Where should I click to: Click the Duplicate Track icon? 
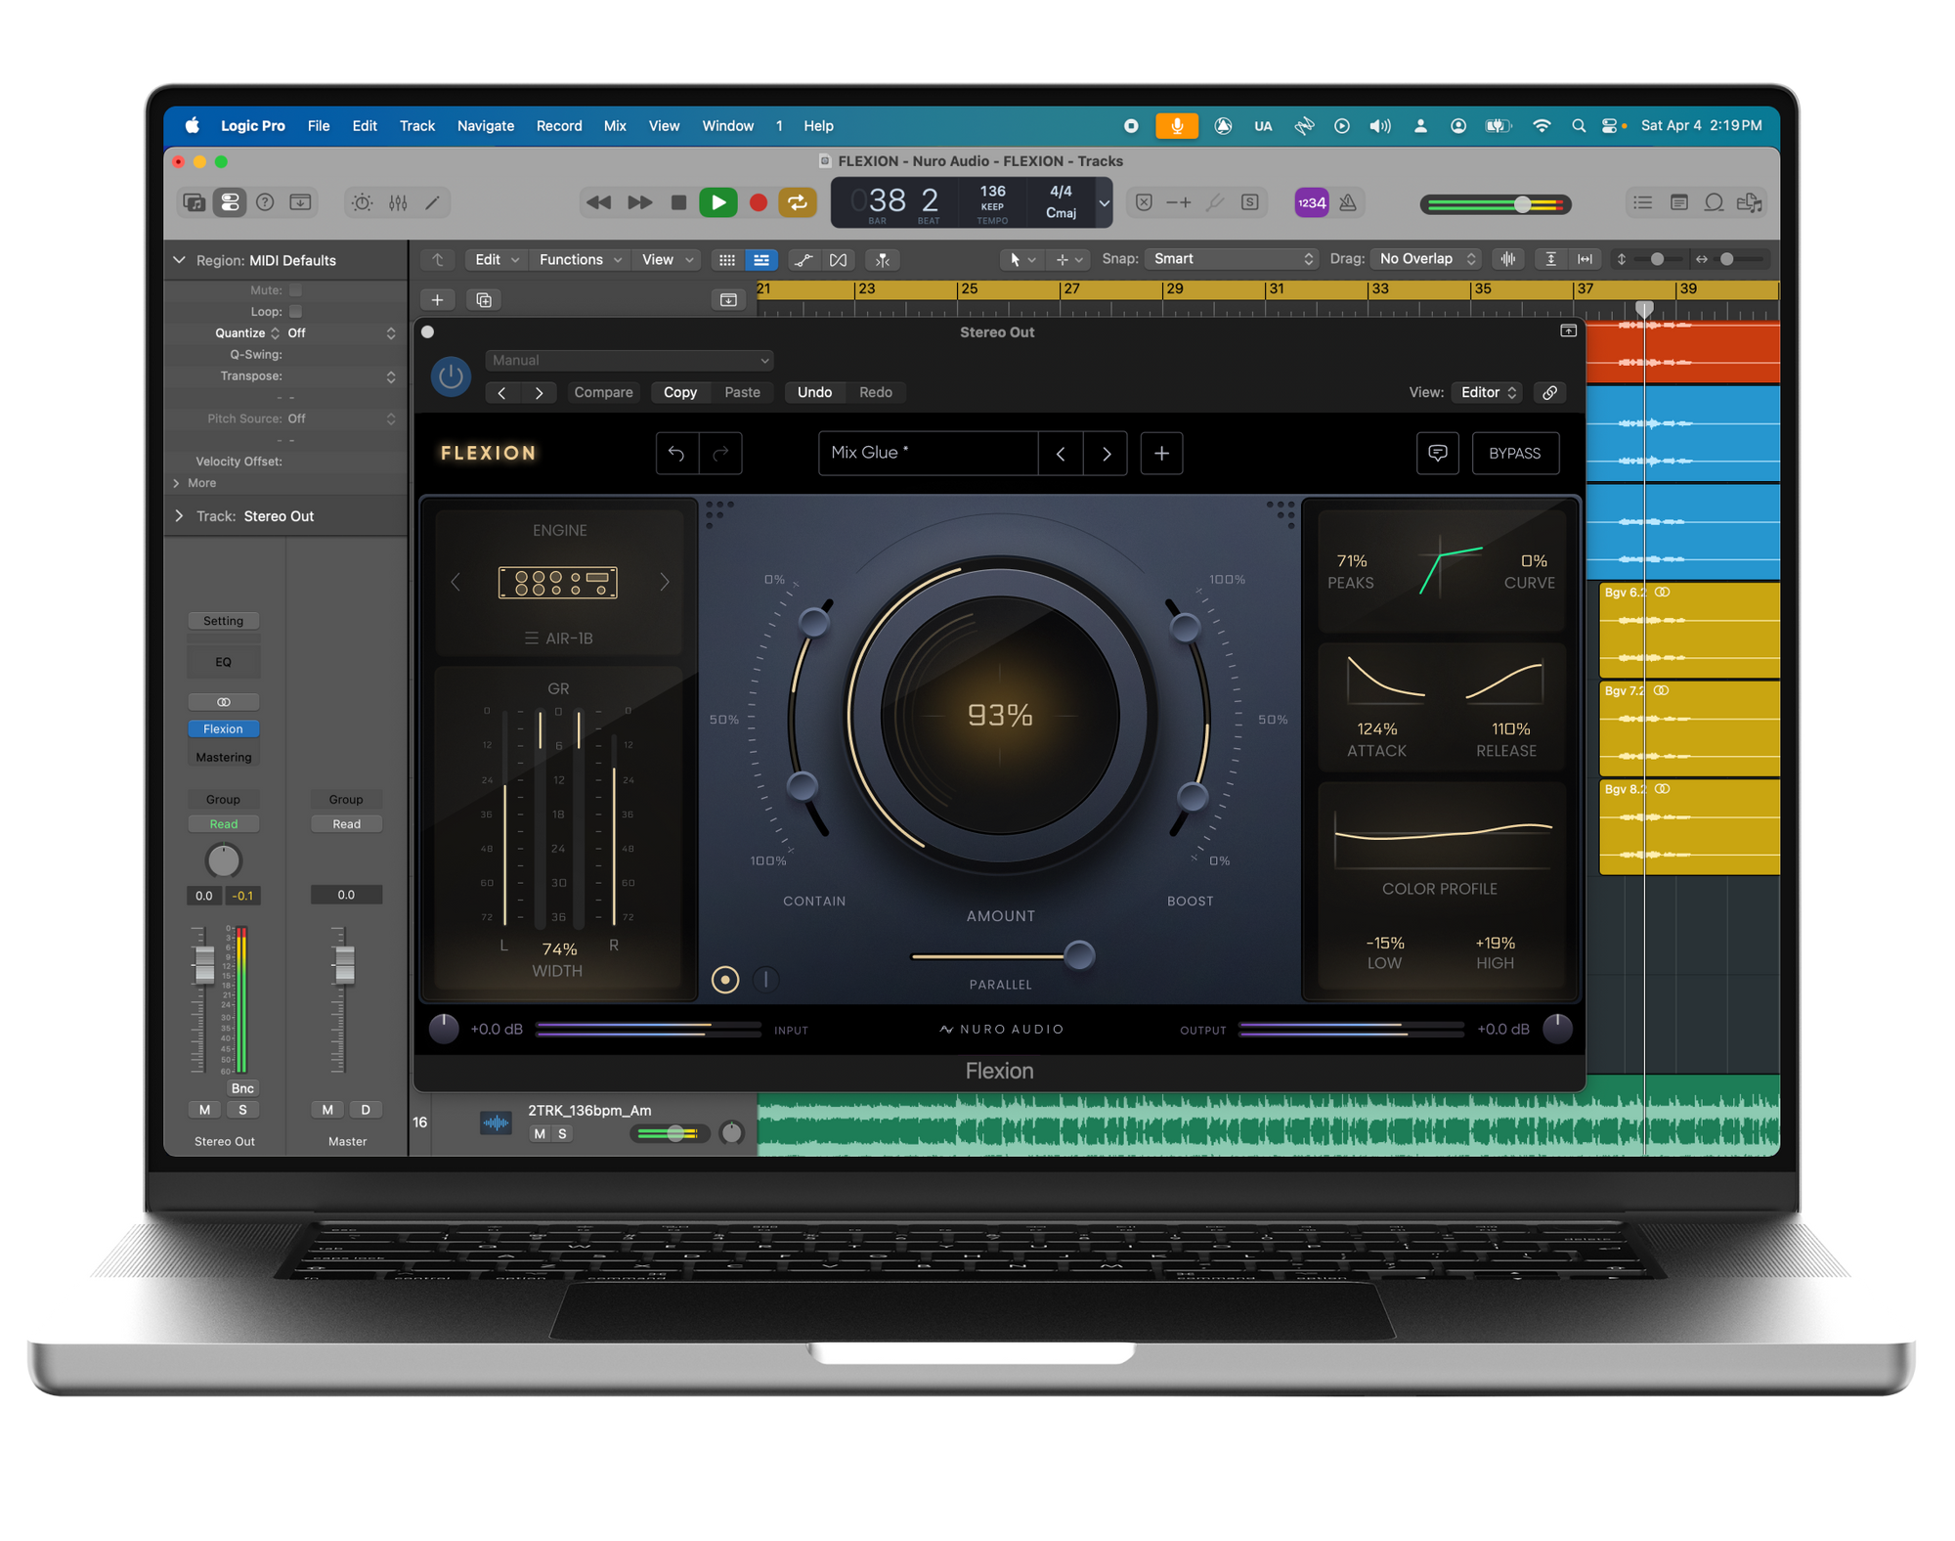point(484,299)
